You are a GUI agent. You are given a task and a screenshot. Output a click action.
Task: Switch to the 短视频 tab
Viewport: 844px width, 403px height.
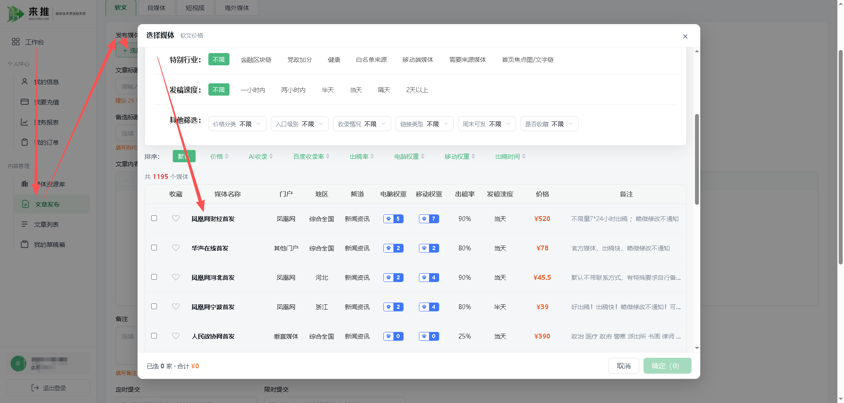tap(195, 8)
